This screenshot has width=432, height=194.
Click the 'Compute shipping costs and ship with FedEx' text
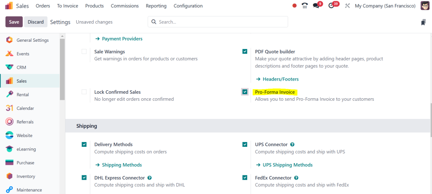click(302, 185)
